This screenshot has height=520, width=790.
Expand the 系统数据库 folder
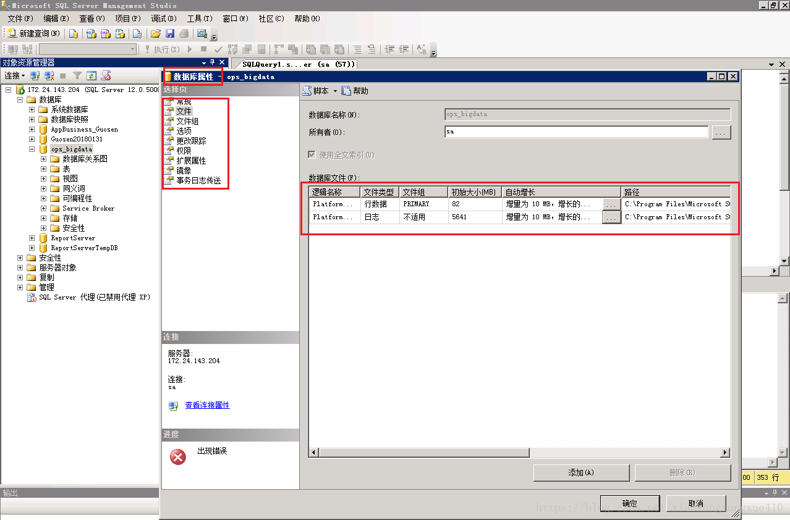click(x=32, y=109)
